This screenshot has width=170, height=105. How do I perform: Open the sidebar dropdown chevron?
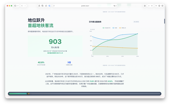pos(18,6)
